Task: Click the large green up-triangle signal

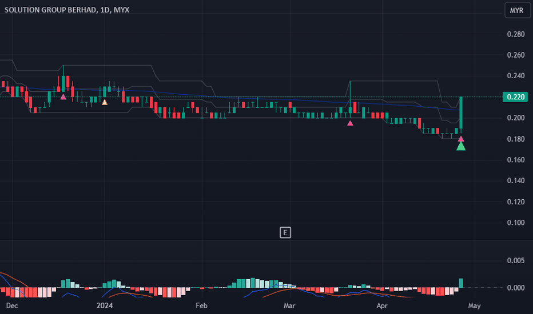Action: [461, 146]
